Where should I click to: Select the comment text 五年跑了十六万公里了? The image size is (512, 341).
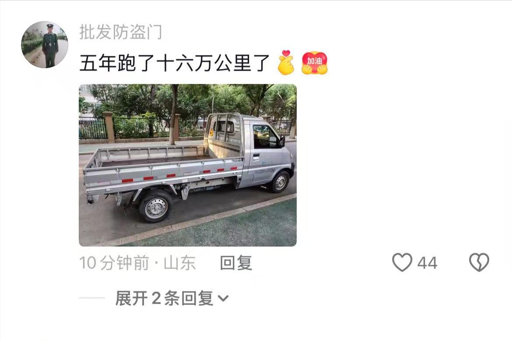[174, 63]
